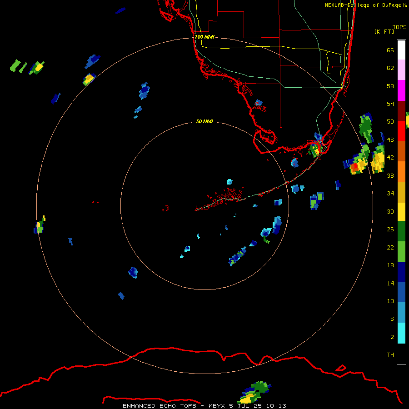Click the 34 legend value
This screenshot has height=409, width=409.
[x=390, y=193]
